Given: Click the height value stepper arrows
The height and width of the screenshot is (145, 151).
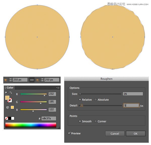Looking at the screenshot, I should (42, 80).
